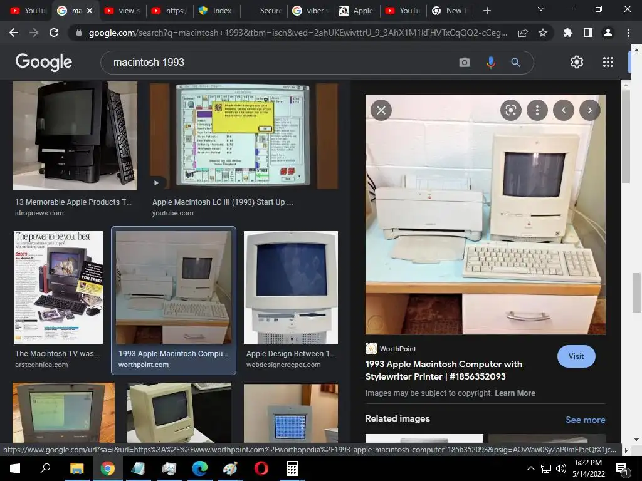Switch to the Index tab
Image resolution: width=642 pixels, height=481 pixels.
pyautogui.click(x=216, y=11)
